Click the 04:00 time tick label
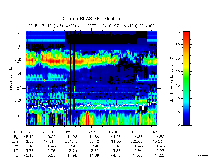Image resolution: width=209 pixels, height=157 pixels. (48, 132)
